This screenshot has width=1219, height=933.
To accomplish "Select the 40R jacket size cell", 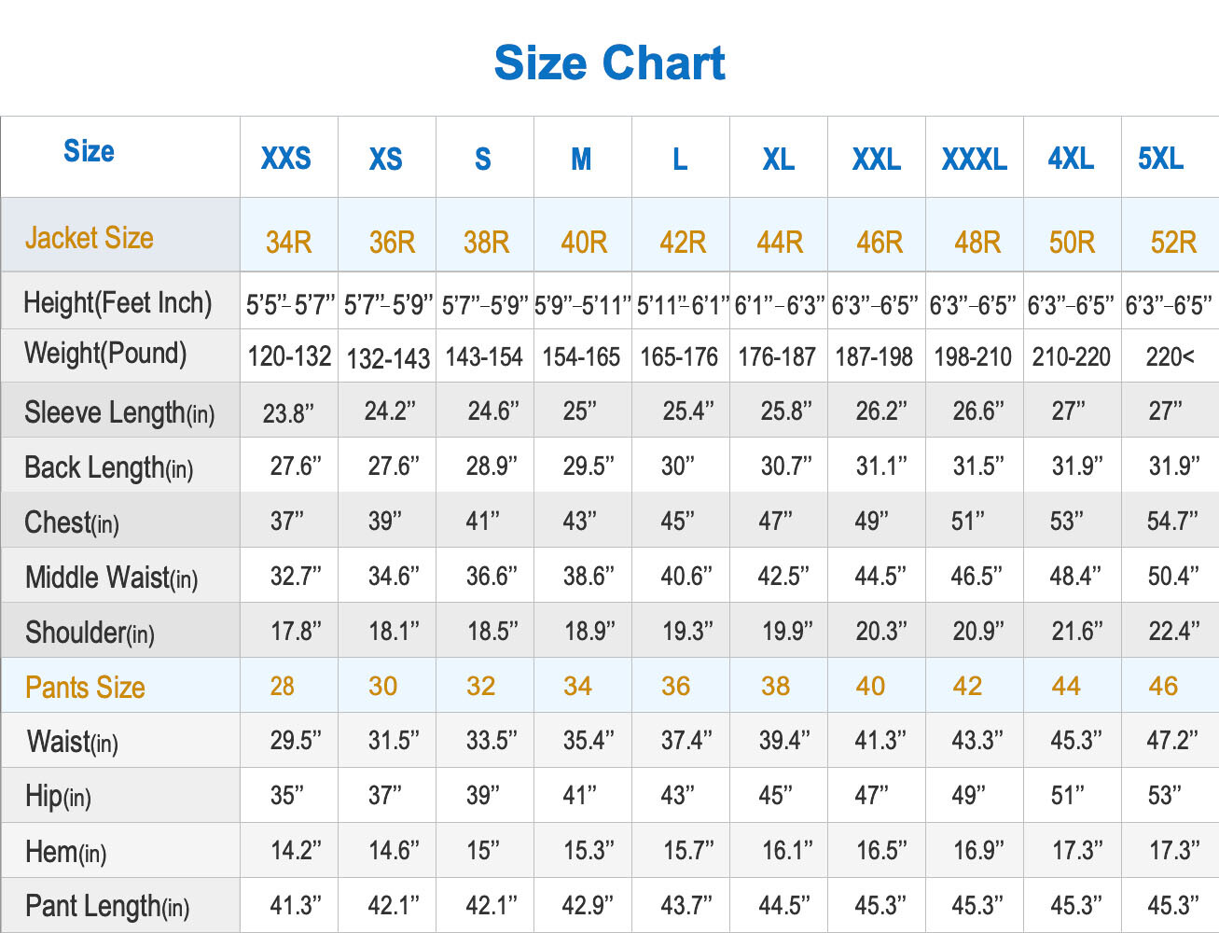I will coord(584,243).
